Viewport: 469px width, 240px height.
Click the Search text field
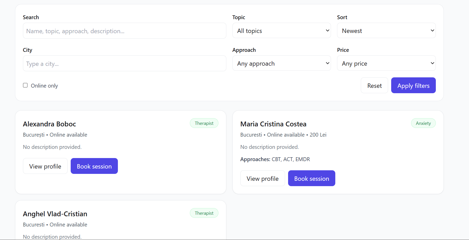tap(125, 31)
